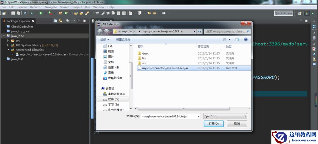The height and width of the screenshot is (144, 318).
Task: Select the java_test project
Action: 17,59
